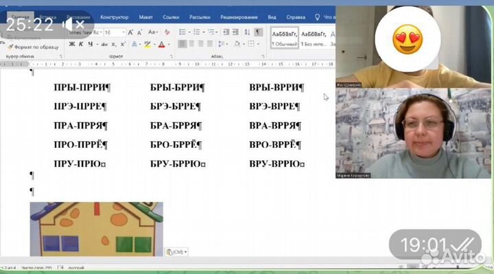
Task: Toggle show paragraph marks button
Action: point(259,32)
